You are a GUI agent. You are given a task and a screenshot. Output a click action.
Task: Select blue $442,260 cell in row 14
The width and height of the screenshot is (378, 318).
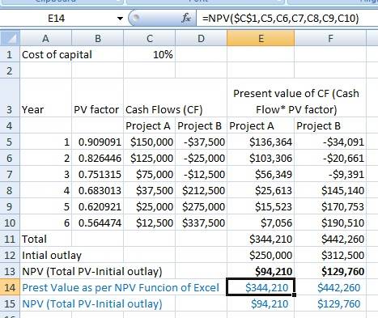click(330, 287)
